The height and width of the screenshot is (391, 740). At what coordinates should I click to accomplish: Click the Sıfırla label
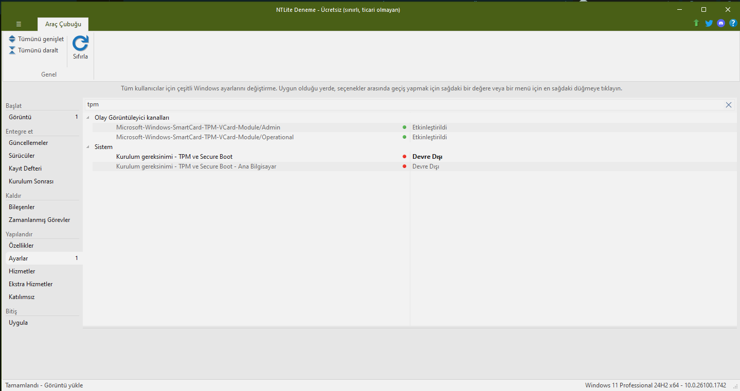80,57
